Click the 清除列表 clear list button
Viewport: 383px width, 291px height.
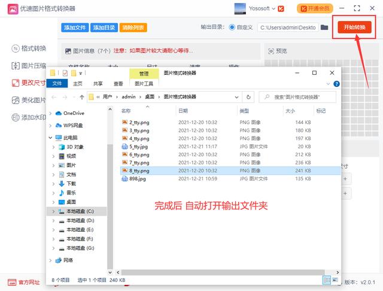pyautogui.click(x=133, y=28)
